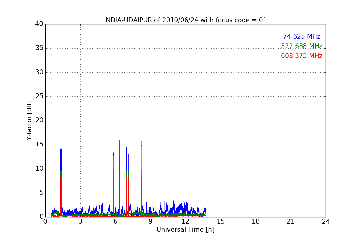362x241 pixels.
Task: Click the x-axis tick label 15
Action: (221, 221)
